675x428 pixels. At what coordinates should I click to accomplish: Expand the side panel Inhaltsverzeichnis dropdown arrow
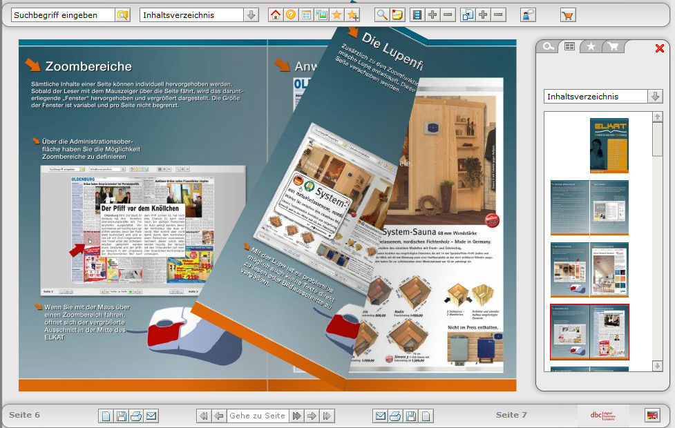[655, 97]
